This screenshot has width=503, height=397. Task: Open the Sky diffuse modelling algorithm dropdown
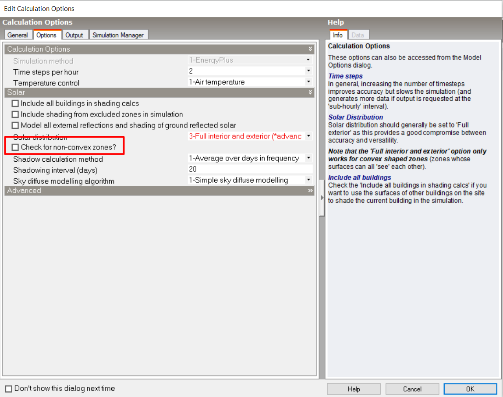click(308, 180)
